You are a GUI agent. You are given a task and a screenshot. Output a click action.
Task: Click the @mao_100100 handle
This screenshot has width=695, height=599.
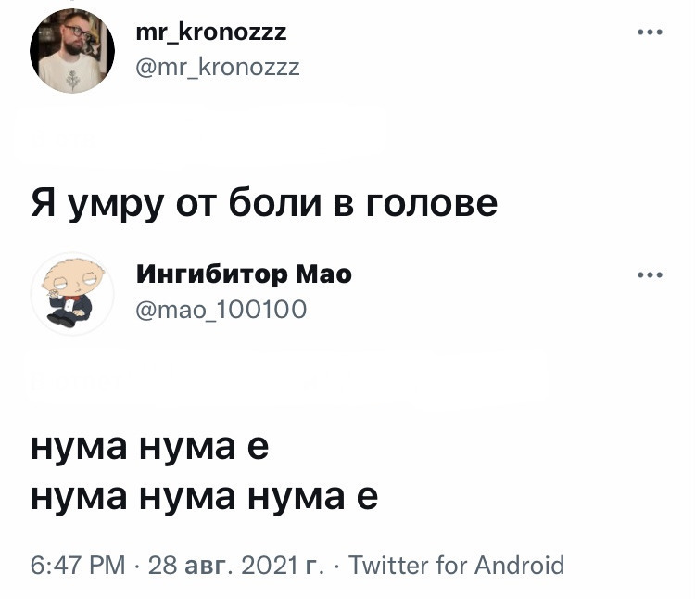point(221,308)
